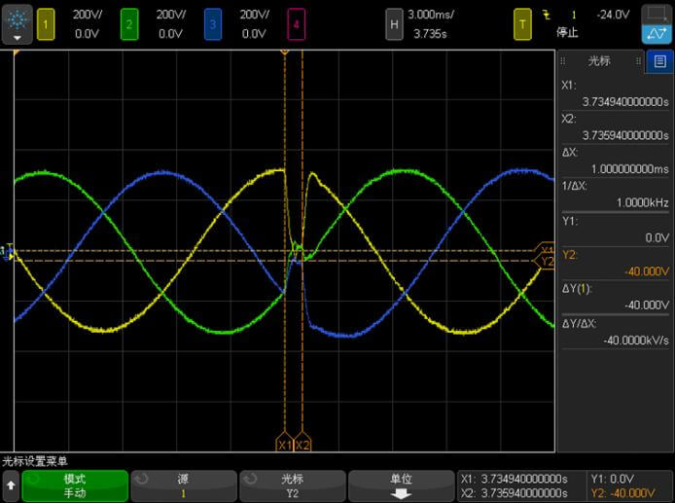Screen dimensions: 675x503
Task: Select the Y2 cursor handle on right edge
Action: point(544,262)
